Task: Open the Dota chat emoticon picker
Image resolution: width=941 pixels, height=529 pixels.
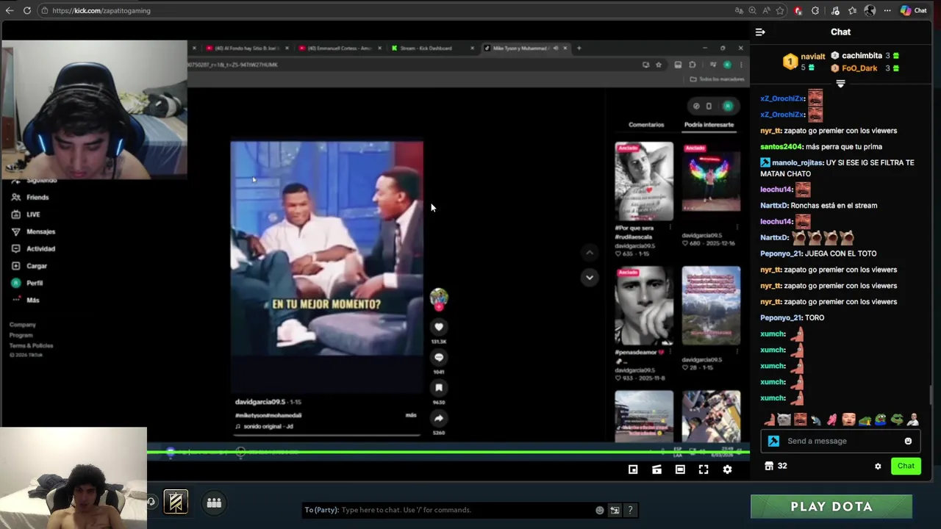Action: 600,510
